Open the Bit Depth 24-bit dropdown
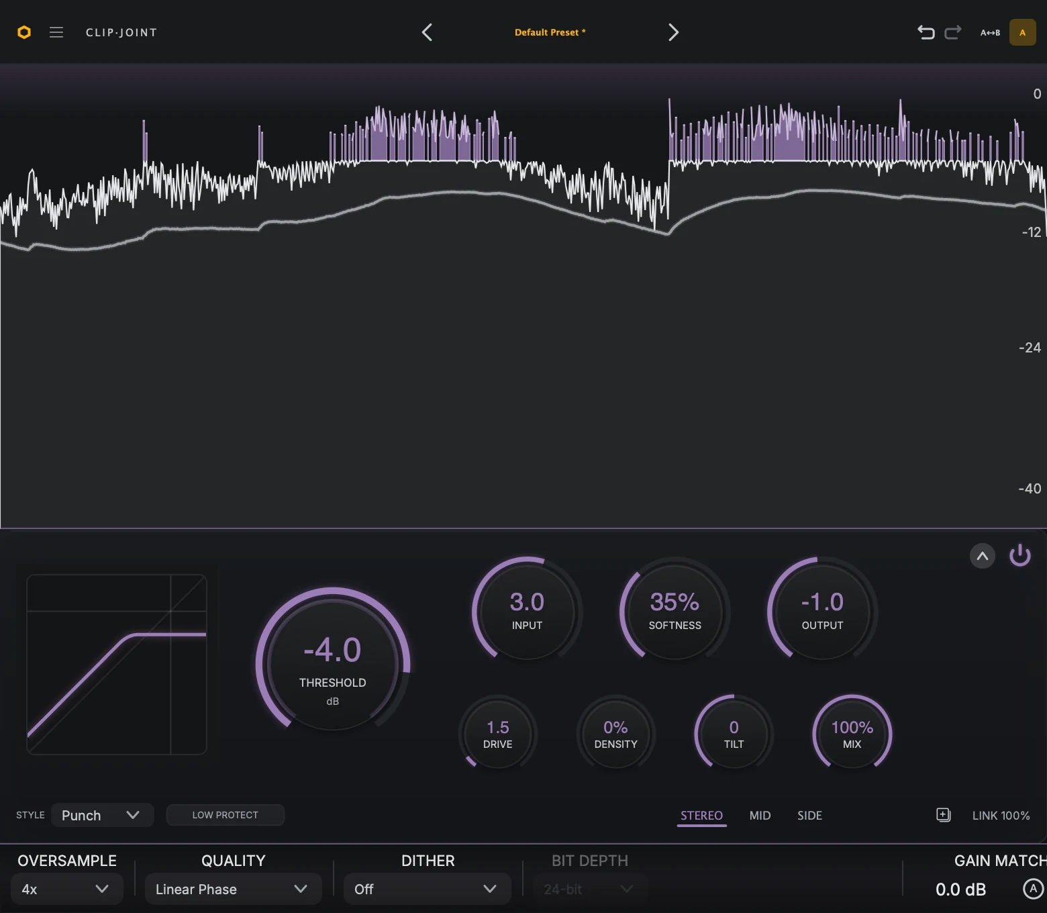Image resolution: width=1047 pixels, height=913 pixels. point(590,889)
